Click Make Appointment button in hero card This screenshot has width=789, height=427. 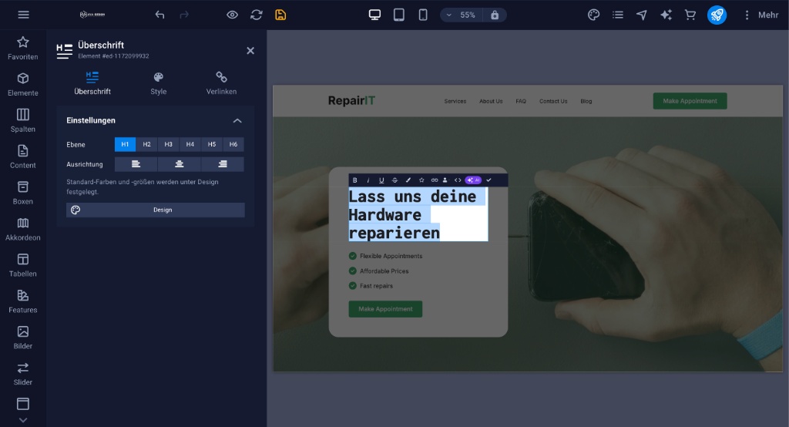tap(385, 309)
